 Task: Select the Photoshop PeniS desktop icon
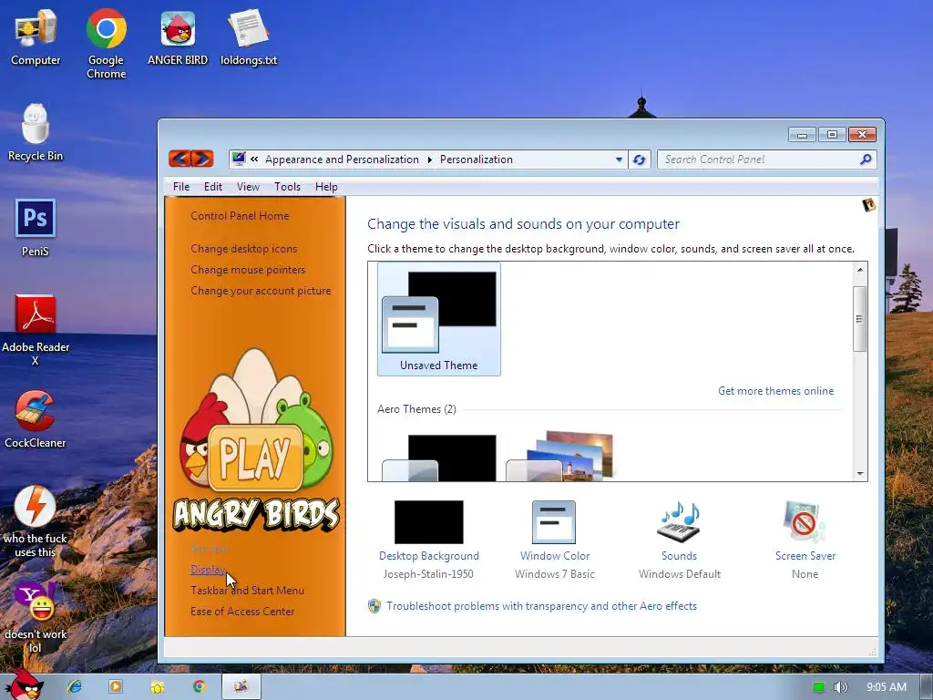[36, 228]
